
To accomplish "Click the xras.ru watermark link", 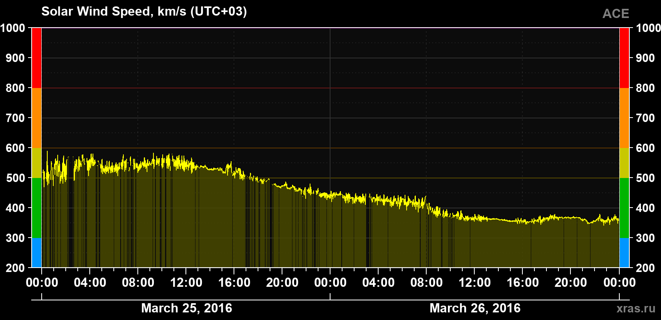I will click(x=636, y=308).
